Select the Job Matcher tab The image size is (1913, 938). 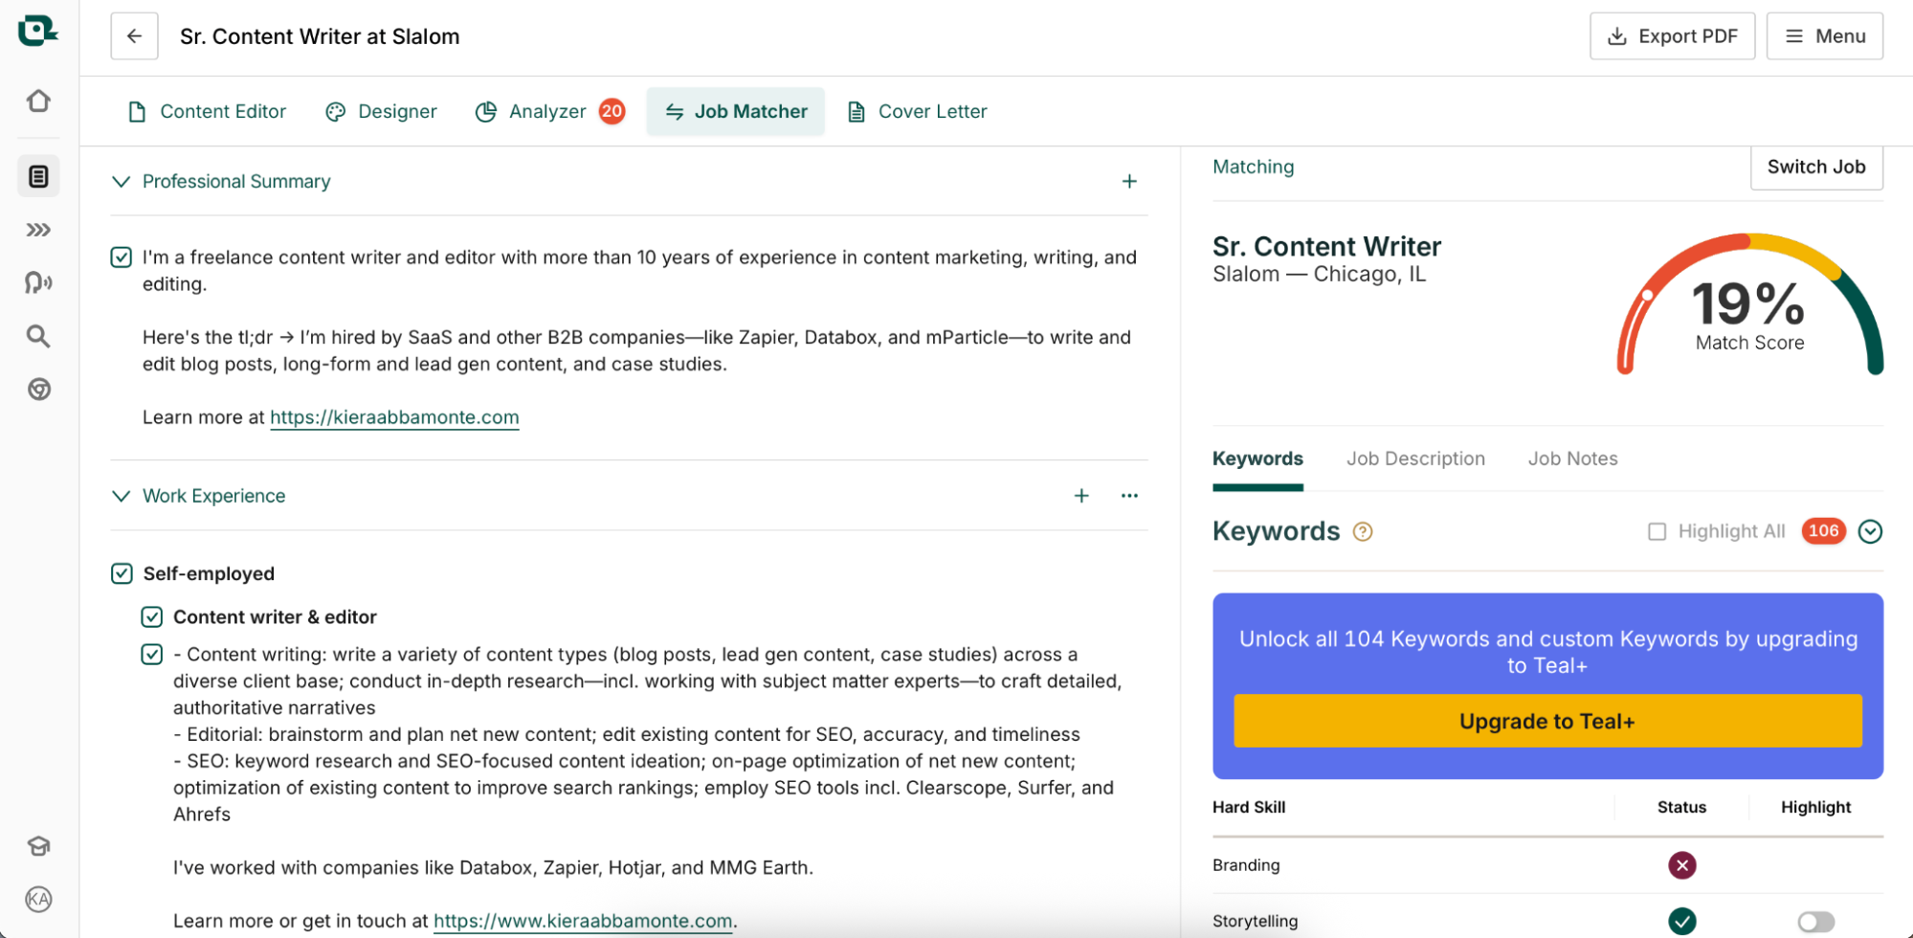735,111
